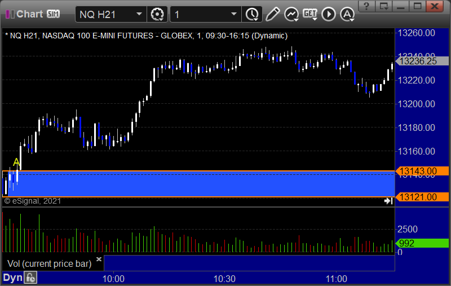The height and width of the screenshot is (286, 451).
Task: Select the 13121.00 orange price label
Action: coord(422,197)
